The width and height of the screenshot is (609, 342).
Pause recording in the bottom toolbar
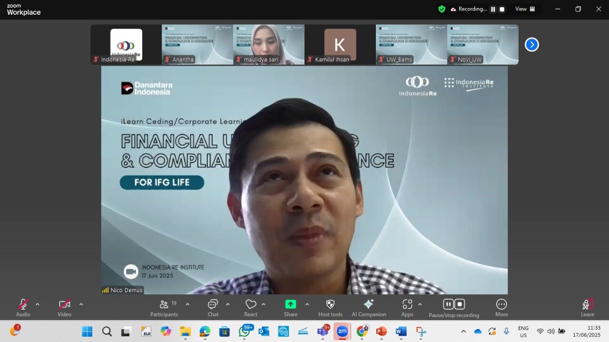click(x=448, y=304)
